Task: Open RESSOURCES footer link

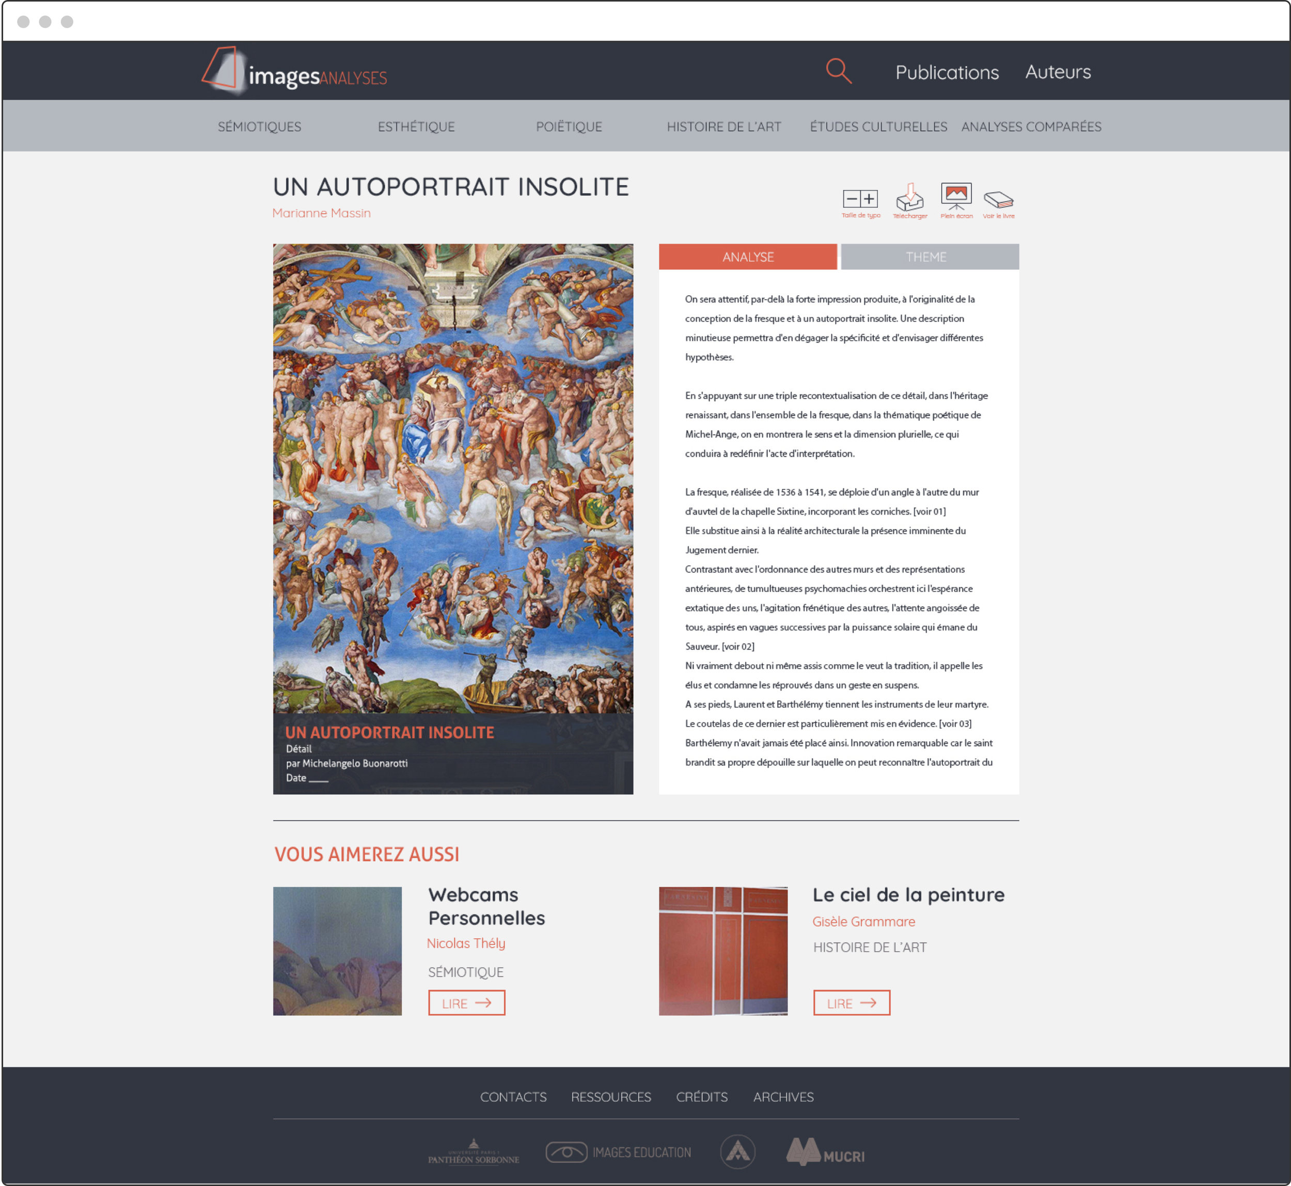Action: [611, 1097]
